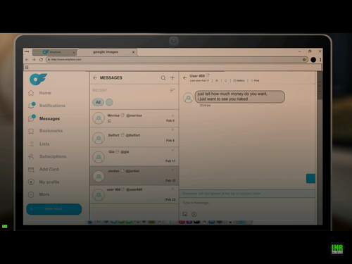Click the Notifications bell icon
This screenshot has width=352, height=264.
[32, 106]
